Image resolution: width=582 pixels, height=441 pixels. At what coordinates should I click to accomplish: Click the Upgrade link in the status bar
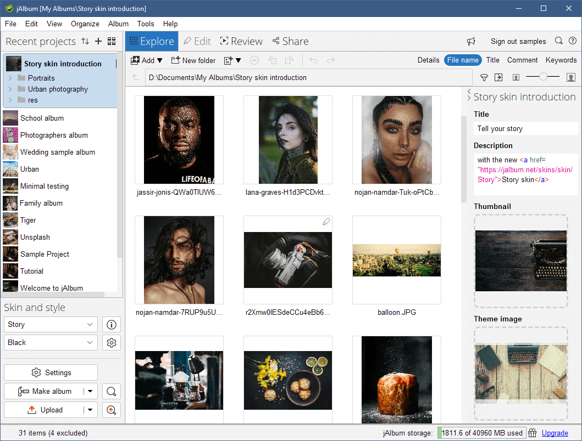point(555,433)
